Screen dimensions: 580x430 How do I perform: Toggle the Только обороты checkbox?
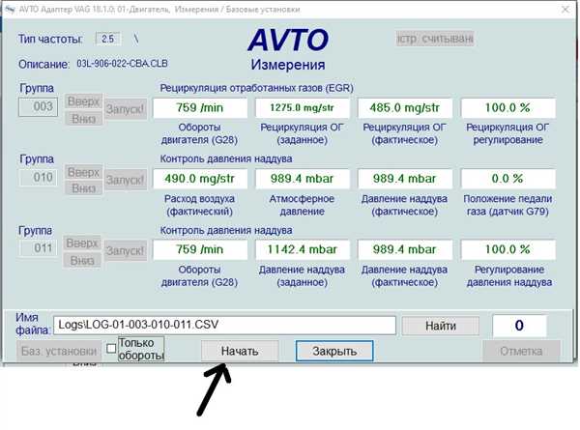click(111, 348)
